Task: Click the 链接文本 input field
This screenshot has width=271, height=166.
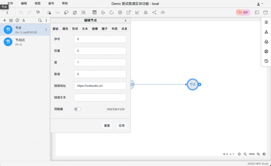Action: coord(100,97)
